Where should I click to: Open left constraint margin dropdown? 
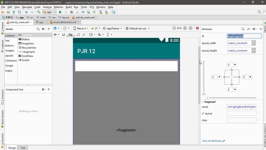click(219, 77)
